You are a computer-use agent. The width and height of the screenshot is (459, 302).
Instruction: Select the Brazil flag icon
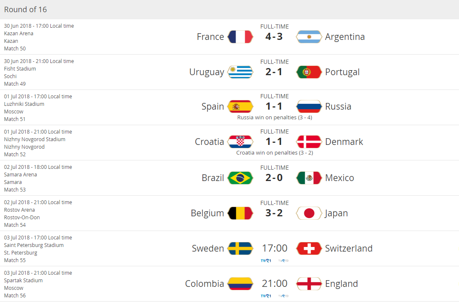click(240, 178)
